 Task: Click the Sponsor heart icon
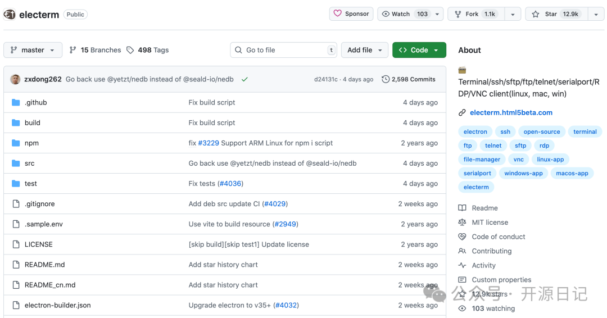(338, 13)
